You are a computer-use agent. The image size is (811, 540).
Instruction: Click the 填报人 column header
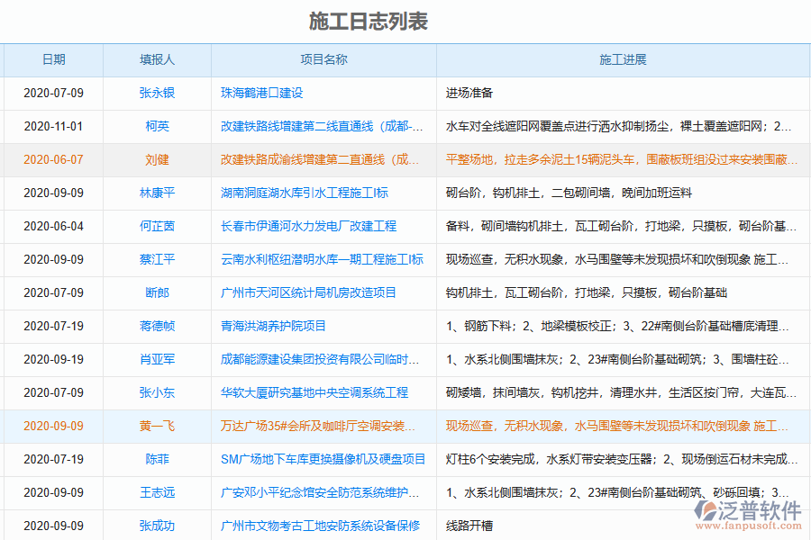(156, 59)
